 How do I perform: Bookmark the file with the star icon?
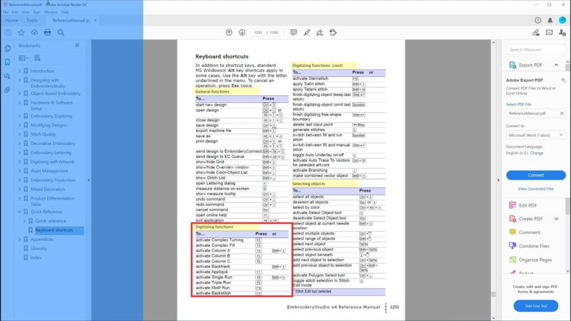tap(21, 32)
